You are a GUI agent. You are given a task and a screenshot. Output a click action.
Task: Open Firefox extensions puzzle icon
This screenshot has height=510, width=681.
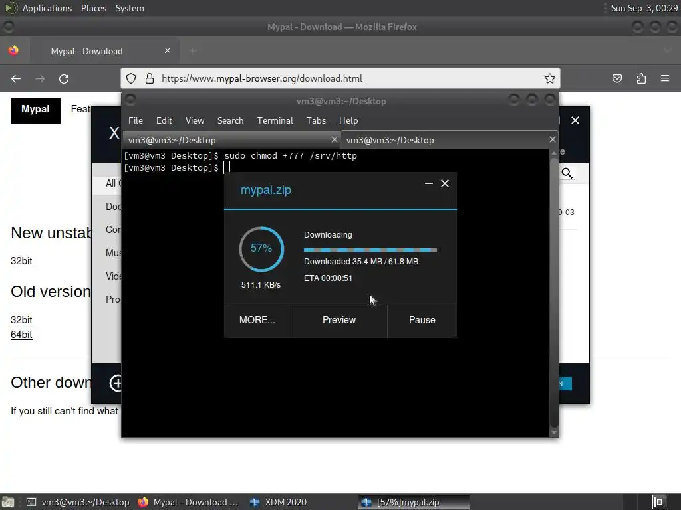click(641, 78)
